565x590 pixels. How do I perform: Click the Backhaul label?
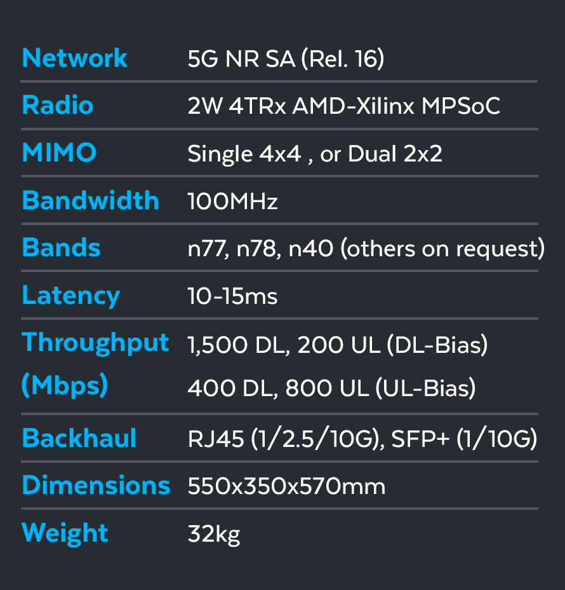coord(79,438)
